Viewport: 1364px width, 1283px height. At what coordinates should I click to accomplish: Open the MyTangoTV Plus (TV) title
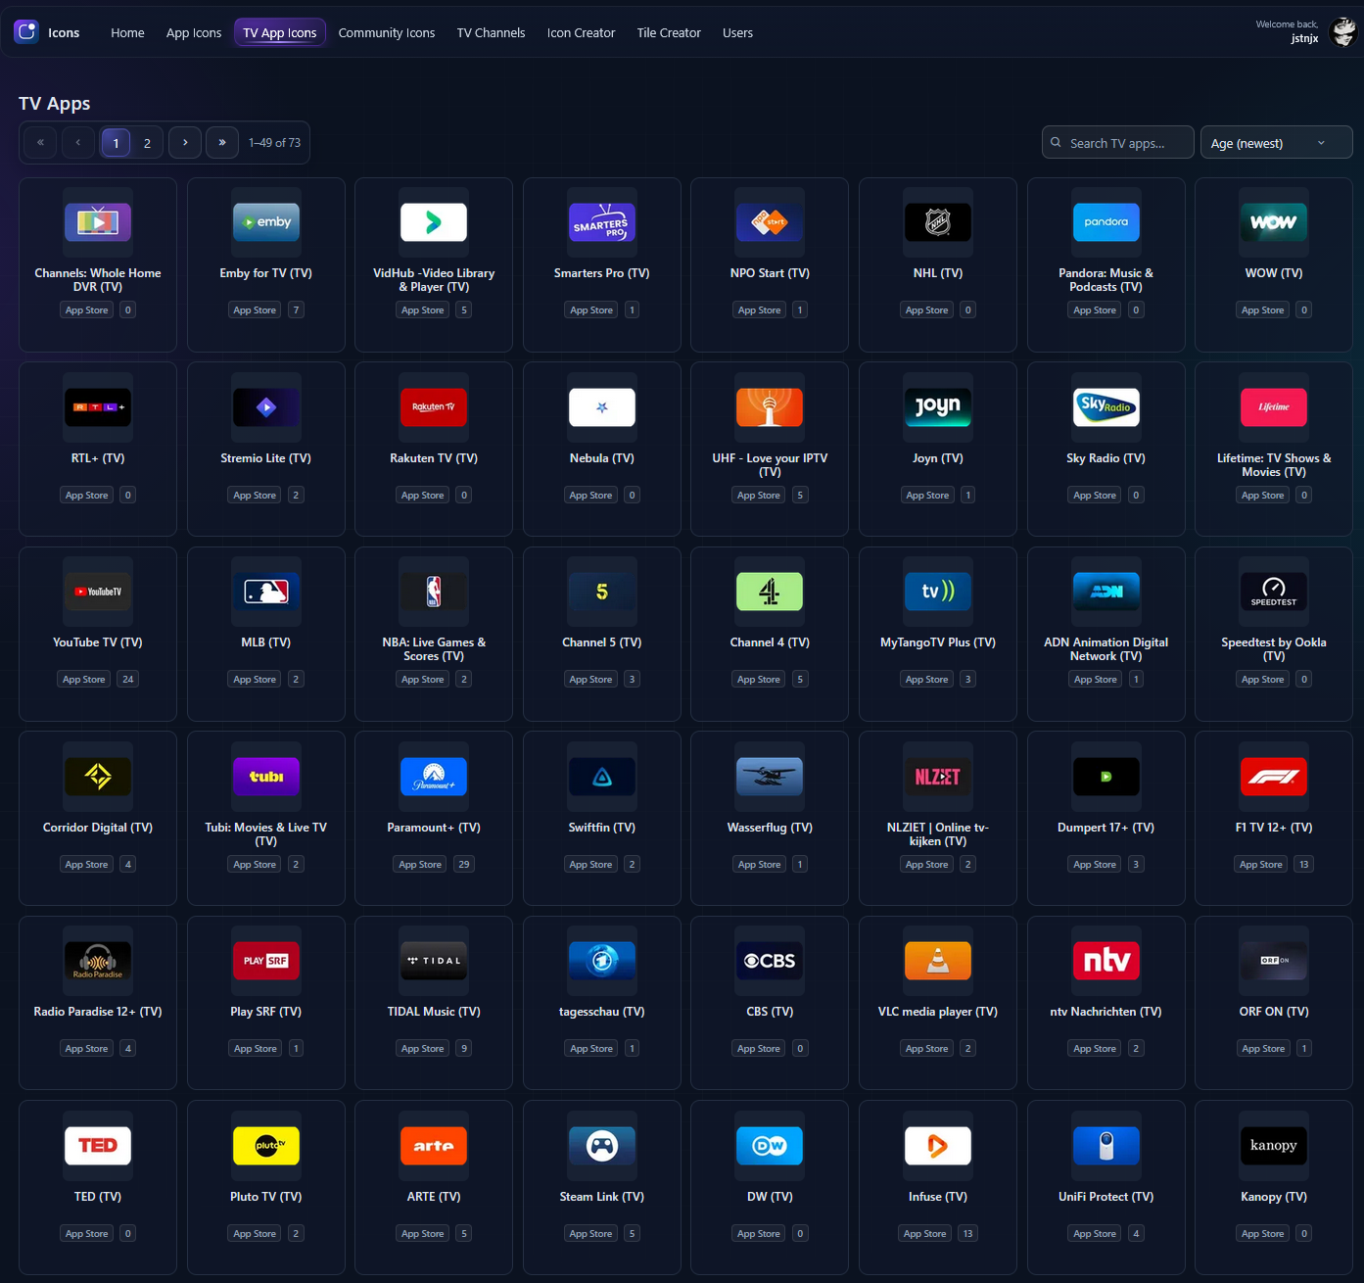938,642
